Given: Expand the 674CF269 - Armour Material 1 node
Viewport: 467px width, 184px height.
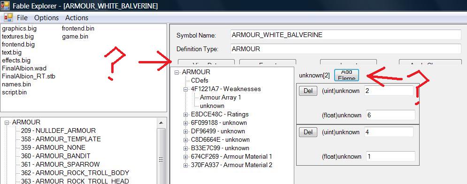Looking at the screenshot, I should click(186, 157).
